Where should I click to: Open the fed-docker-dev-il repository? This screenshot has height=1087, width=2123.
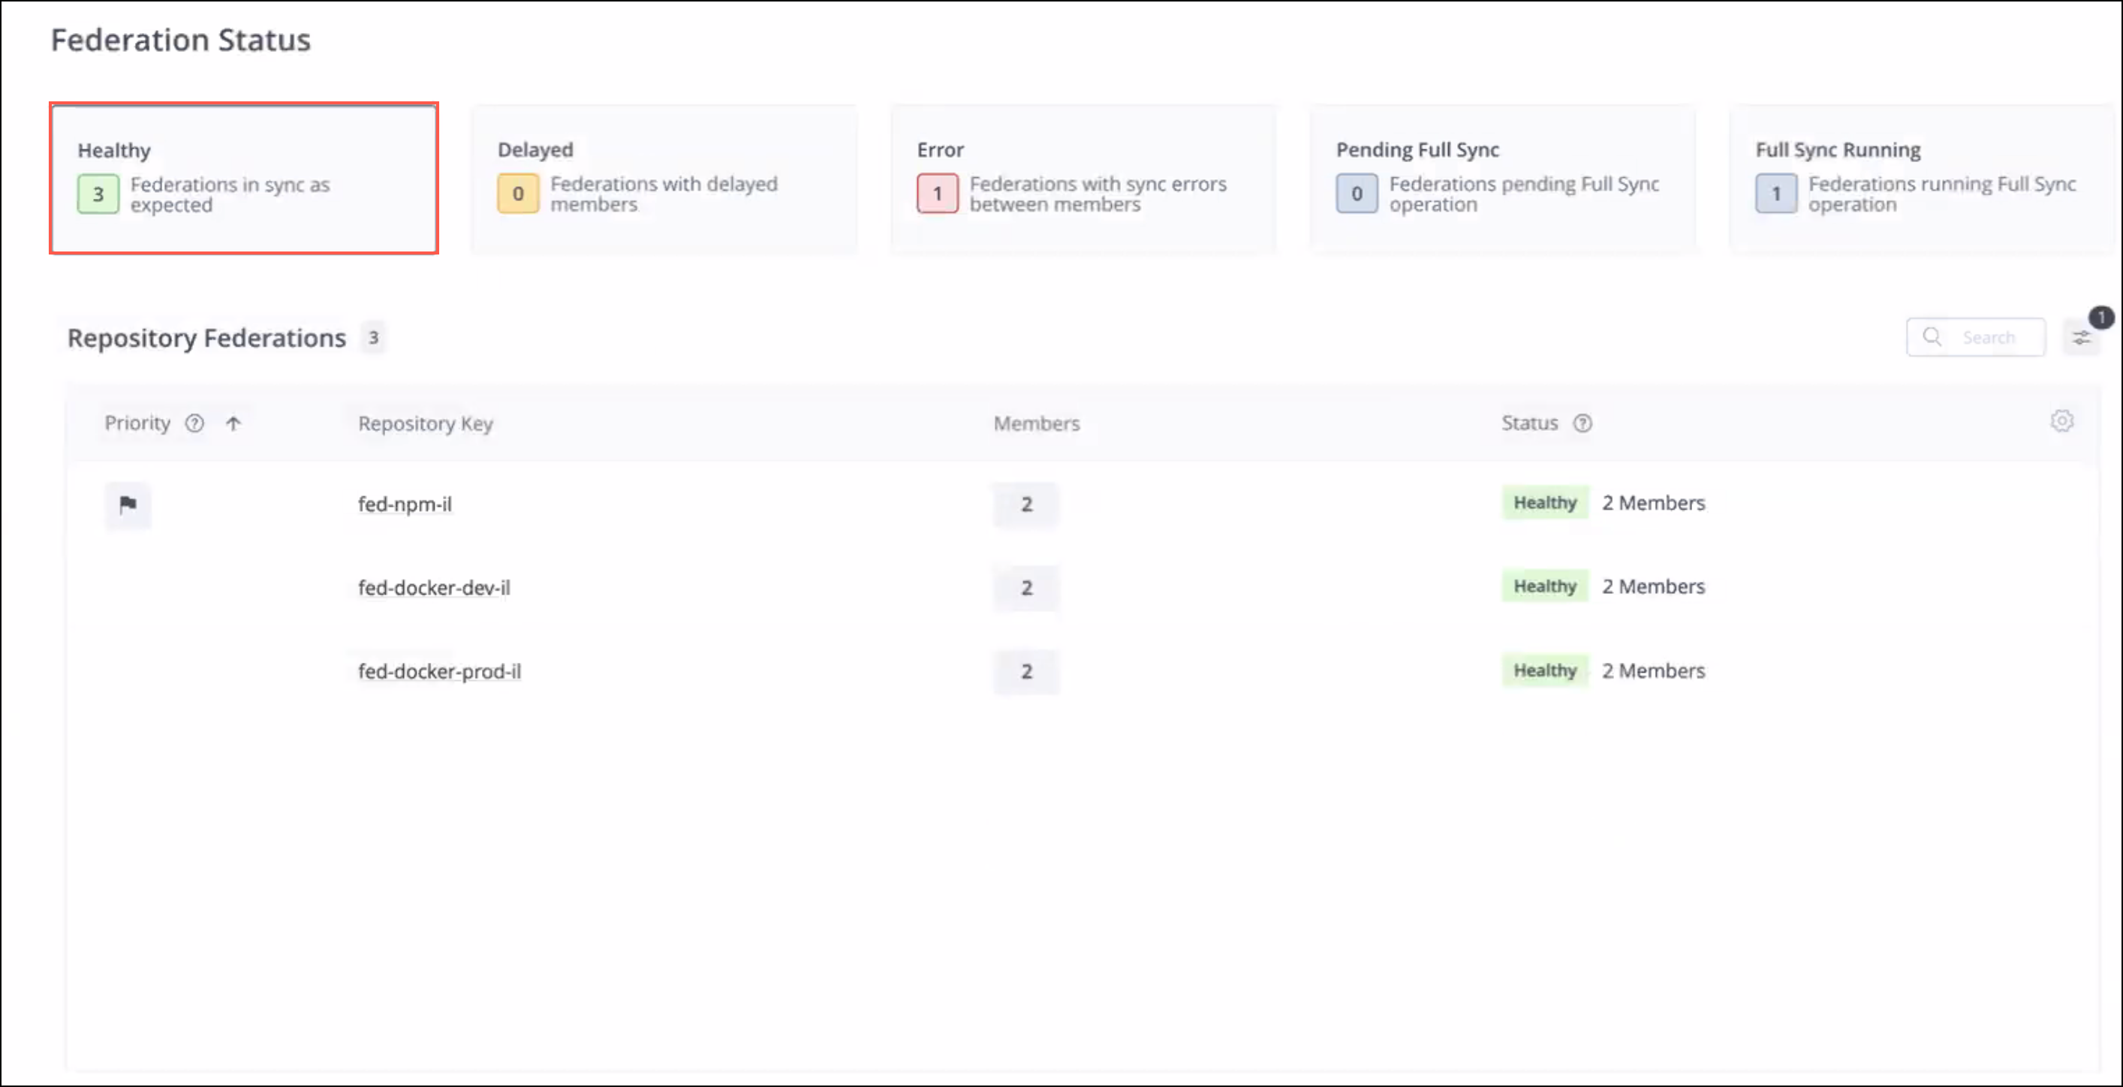(433, 588)
